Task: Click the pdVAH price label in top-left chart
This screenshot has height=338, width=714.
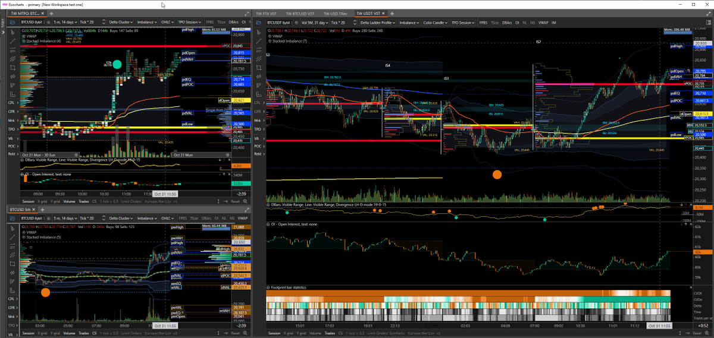Action: coord(187,59)
